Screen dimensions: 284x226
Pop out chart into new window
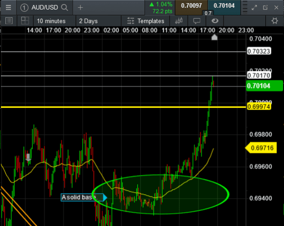(265, 7)
